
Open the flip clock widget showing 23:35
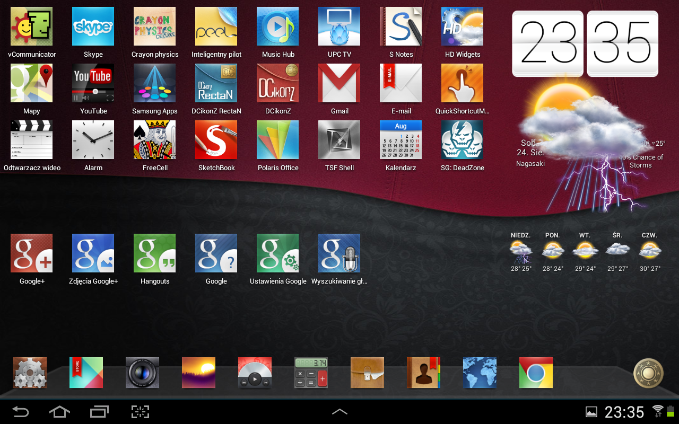pyautogui.click(x=585, y=43)
